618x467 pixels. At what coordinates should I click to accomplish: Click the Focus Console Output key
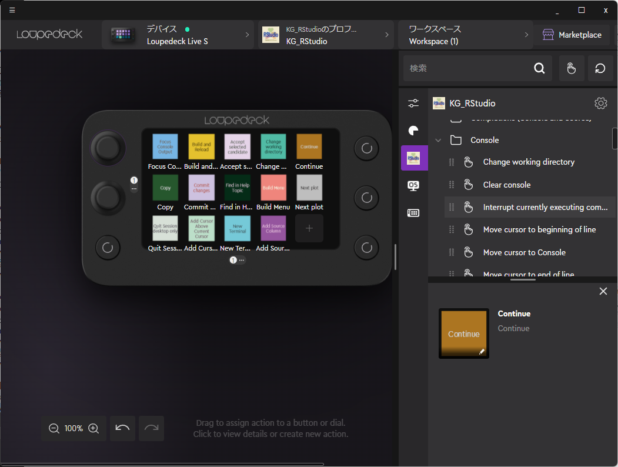(165, 146)
